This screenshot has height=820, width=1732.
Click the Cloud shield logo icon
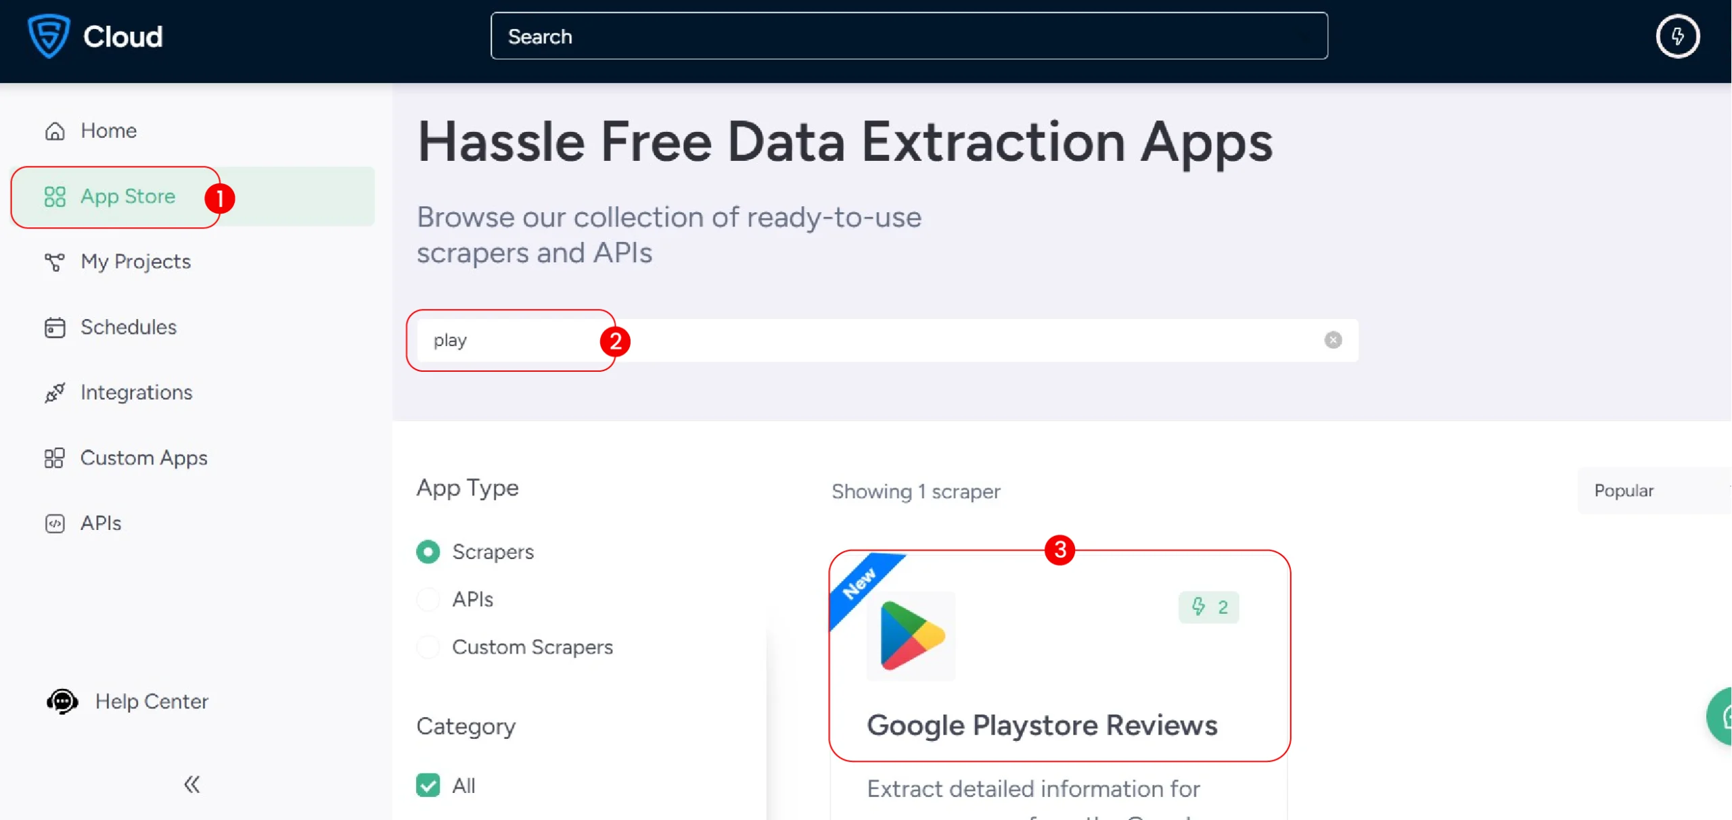pyautogui.click(x=48, y=36)
